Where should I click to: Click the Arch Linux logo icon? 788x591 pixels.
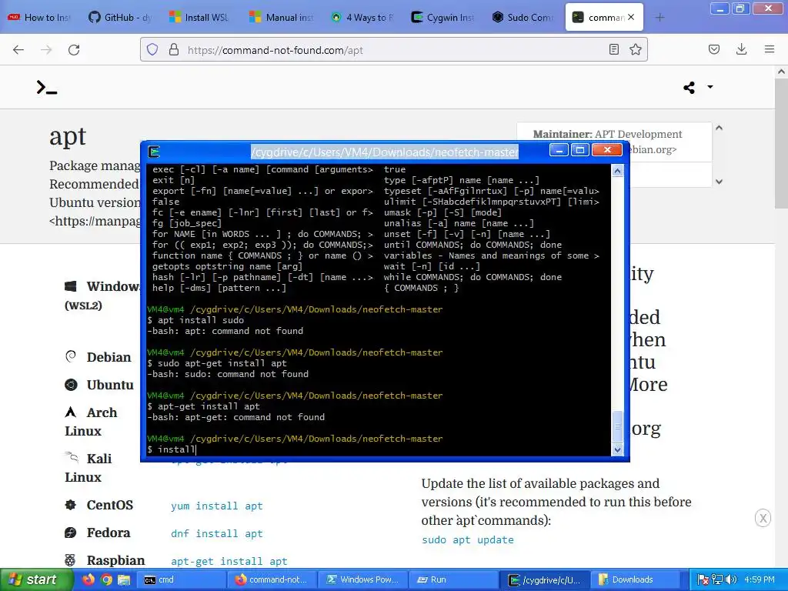71,412
